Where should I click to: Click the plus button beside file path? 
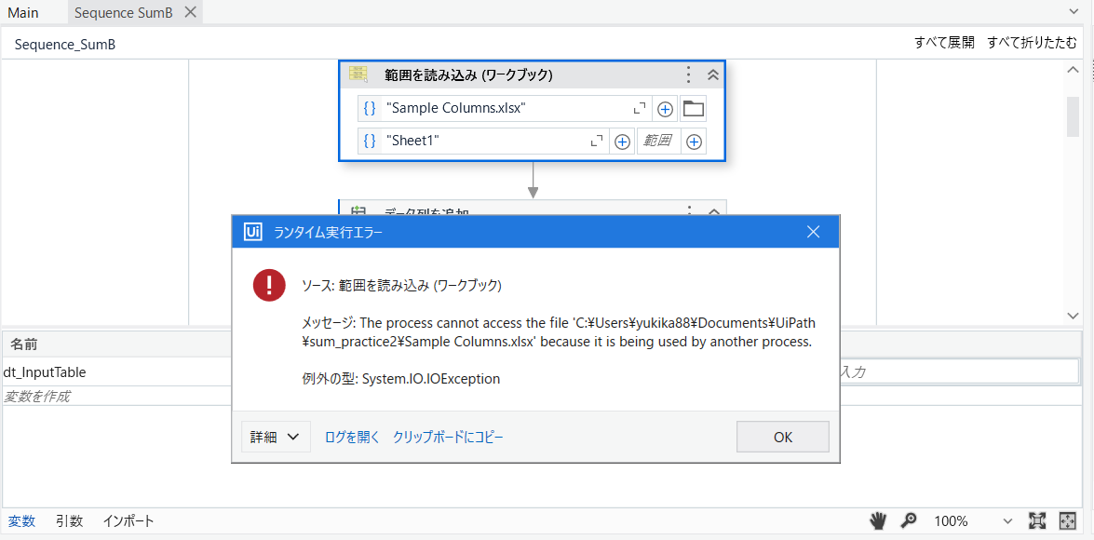tap(665, 109)
